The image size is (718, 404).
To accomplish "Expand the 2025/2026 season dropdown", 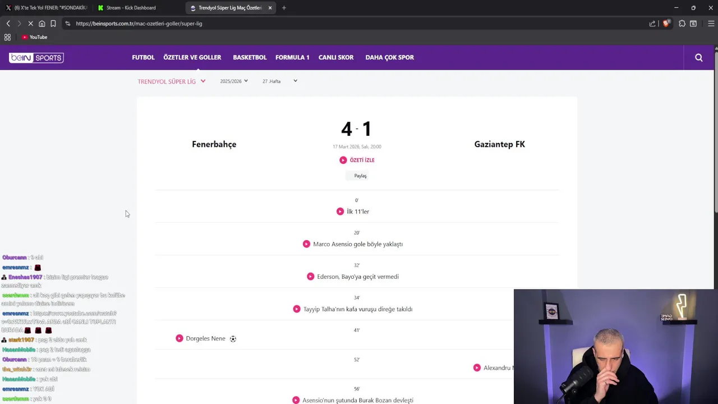I will point(234,81).
